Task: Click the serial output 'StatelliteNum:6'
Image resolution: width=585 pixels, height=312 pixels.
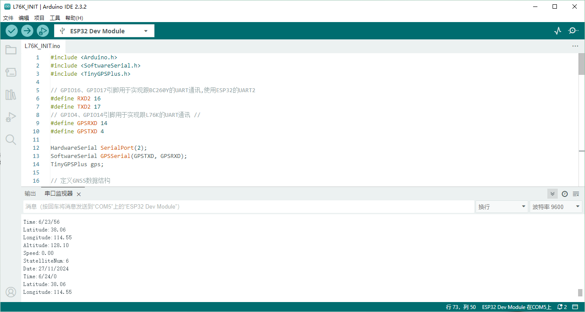Action: pyautogui.click(x=46, y=261)
